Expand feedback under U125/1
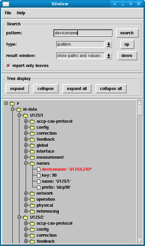145x246 pixels. pyautogui.click(x=26, y=139)
